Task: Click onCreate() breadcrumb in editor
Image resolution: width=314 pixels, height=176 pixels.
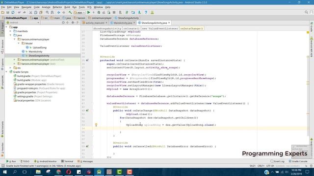Action: [131, 28]
